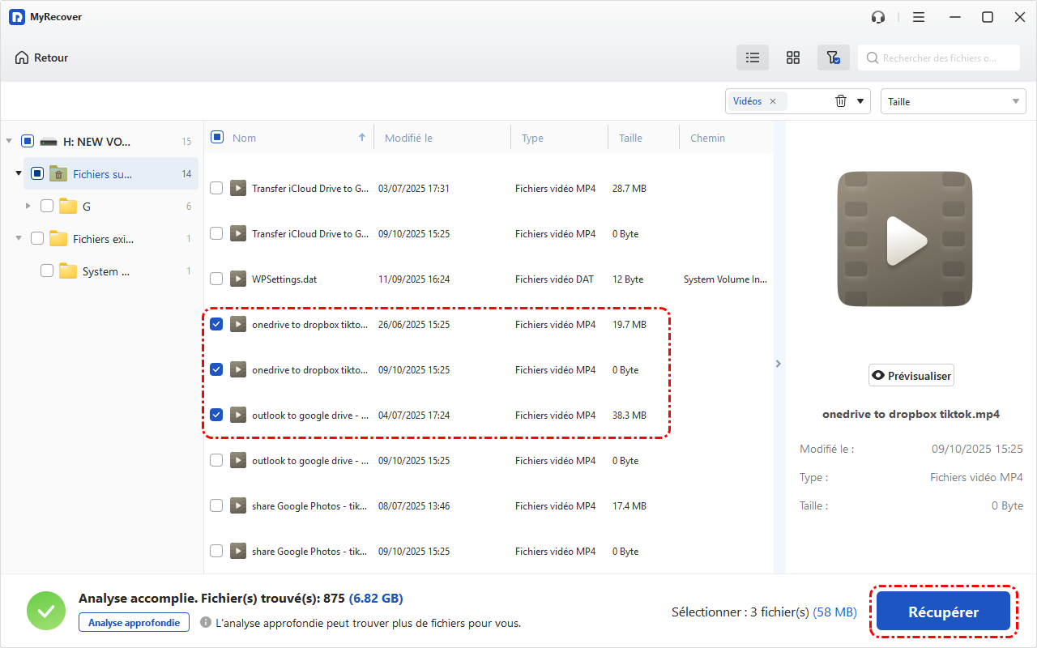Image resolution: width=1037 pixels, height=648 pixels.
Task: Open the filter options icon
Action: 833,58
